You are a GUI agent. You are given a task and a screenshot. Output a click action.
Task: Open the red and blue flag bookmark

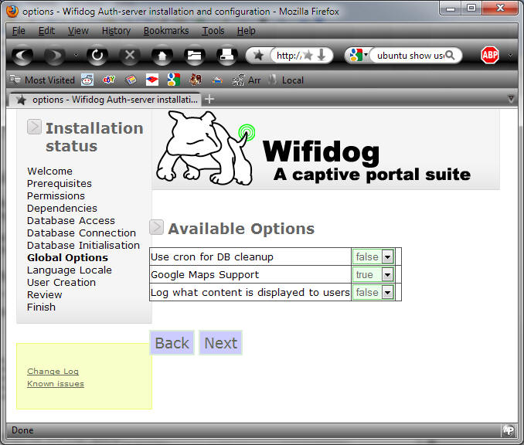pos(152,80)
